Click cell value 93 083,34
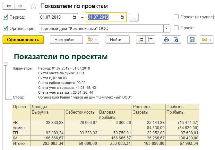 pyautogui.click(x=47, y=133)
